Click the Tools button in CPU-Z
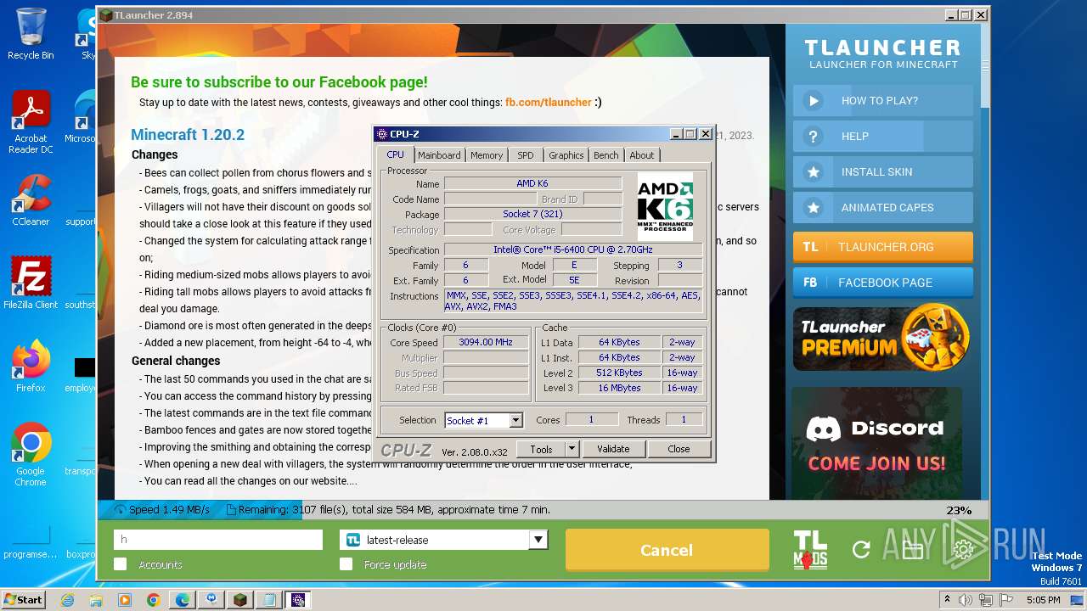1087x611 pixels. [x=541, y=449]
